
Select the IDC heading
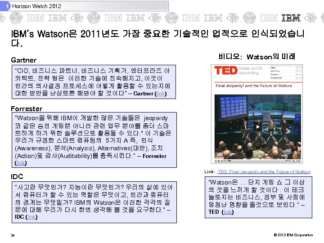17,177
